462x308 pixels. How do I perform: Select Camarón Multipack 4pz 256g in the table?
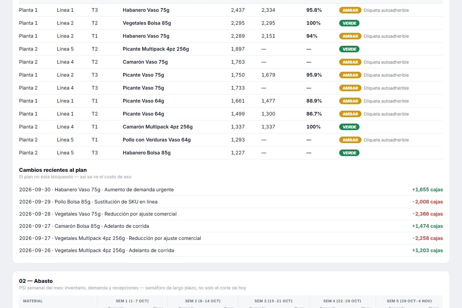pyautogui.click(x=158, y=127)
